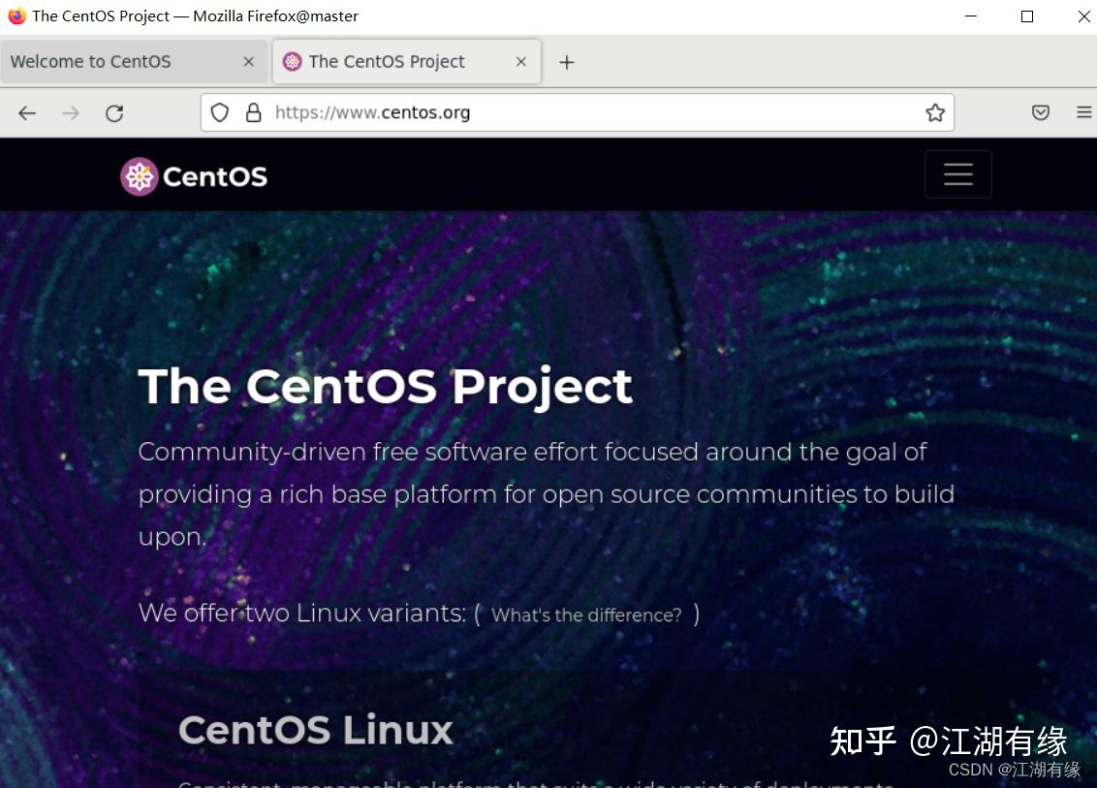
Task: Click the reload page icon
Action: tap(113, 112)
